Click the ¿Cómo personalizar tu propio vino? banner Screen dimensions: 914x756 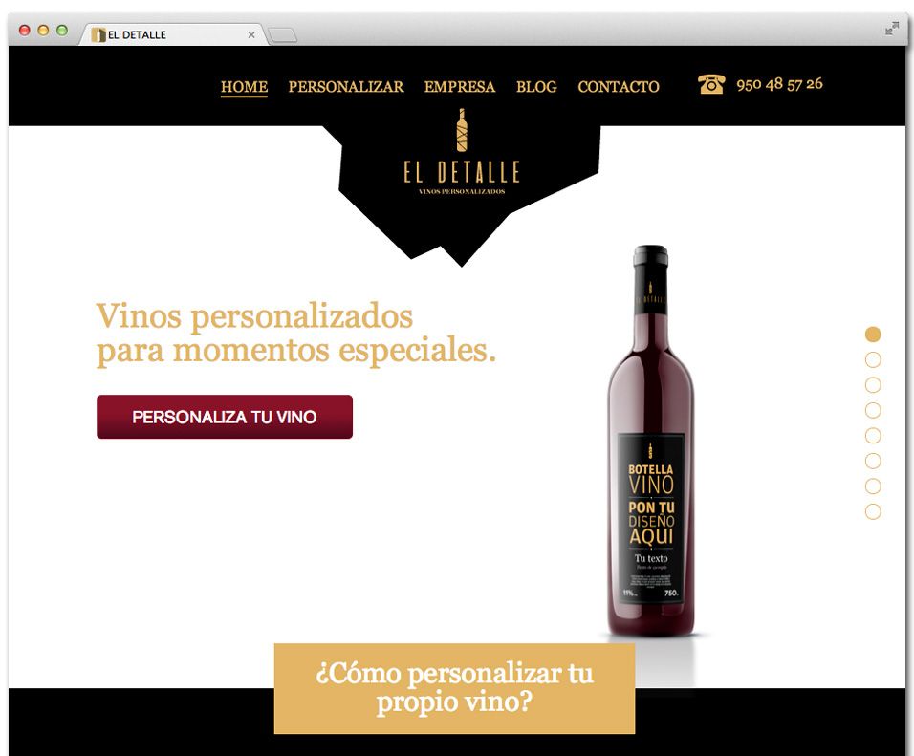click(454, 688)
